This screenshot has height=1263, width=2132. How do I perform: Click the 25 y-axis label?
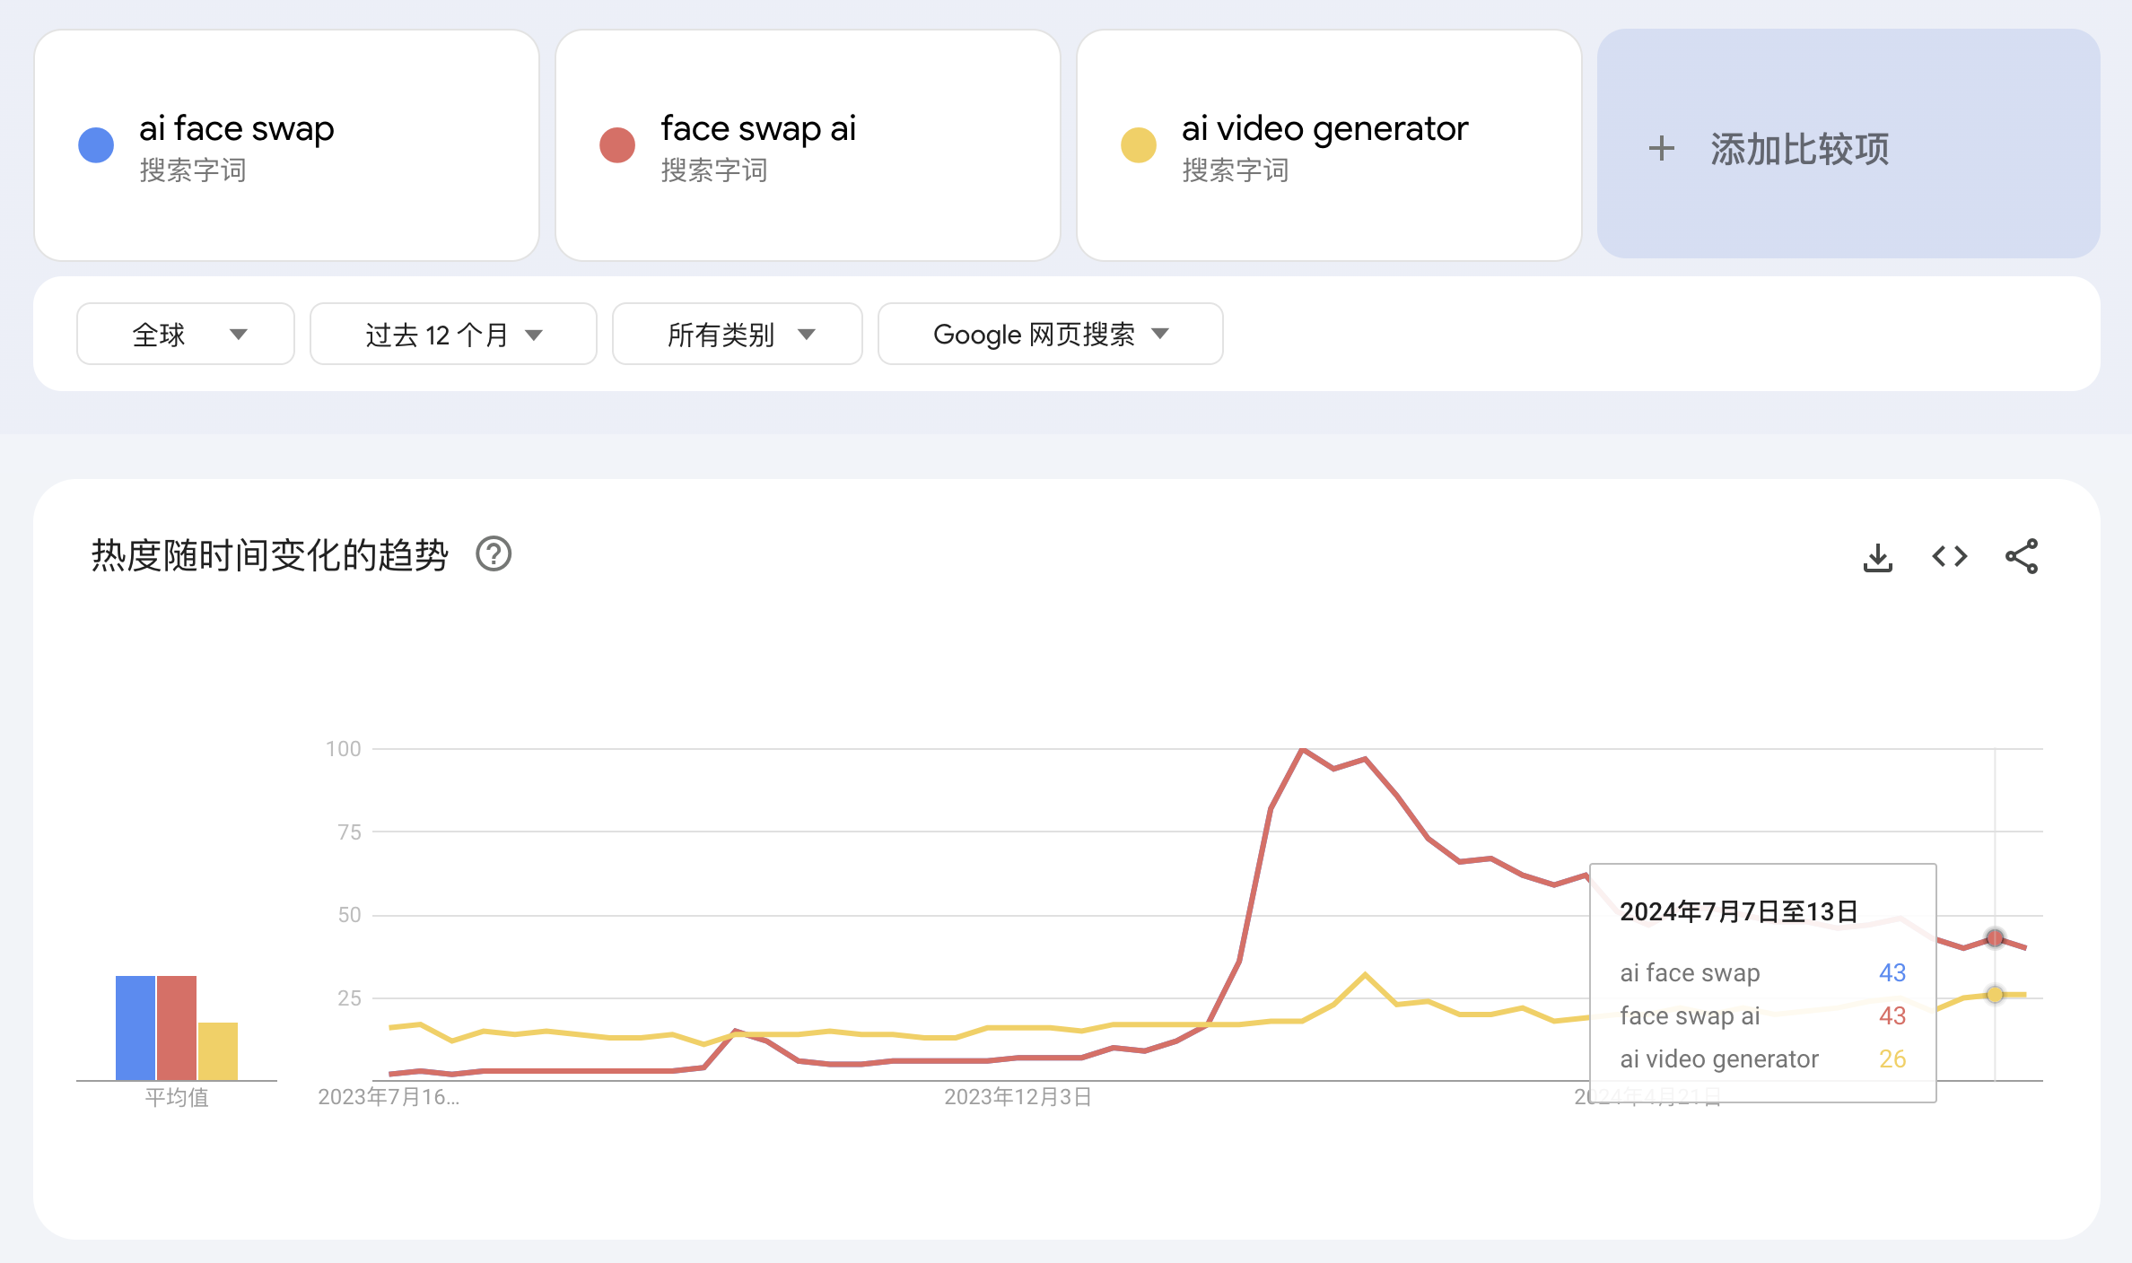[x=349, y=998]
